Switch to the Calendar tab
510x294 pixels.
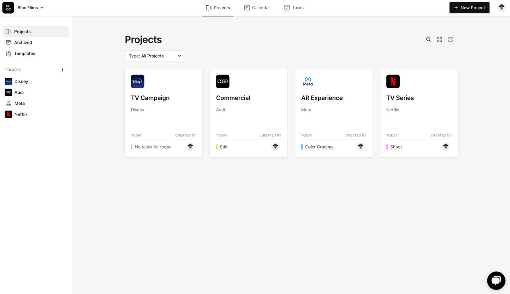(257, 8)
